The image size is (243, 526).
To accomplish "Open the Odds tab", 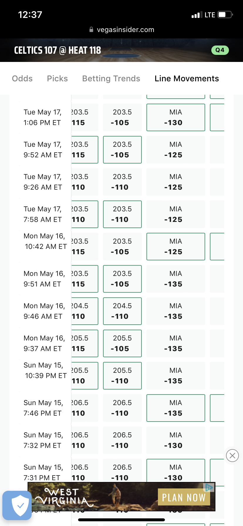I will pyautogui.click(x=22, y=78).
